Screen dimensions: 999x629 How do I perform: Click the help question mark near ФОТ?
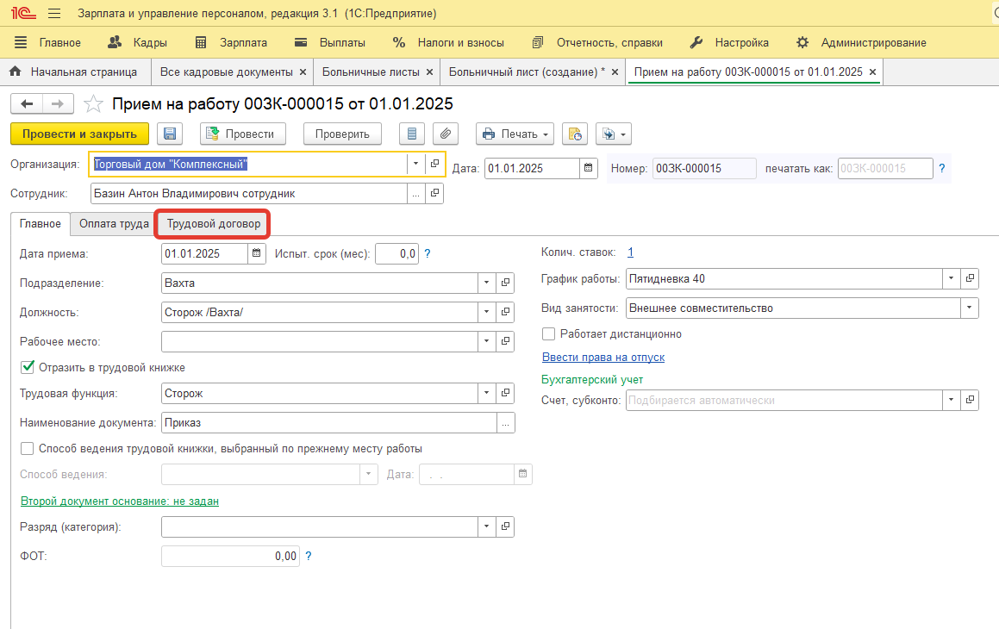(x=309, y=557)
